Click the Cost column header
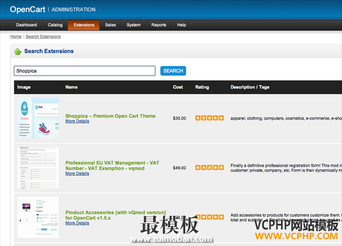This screenshot has width=342, height=246. tap(178, 87)
